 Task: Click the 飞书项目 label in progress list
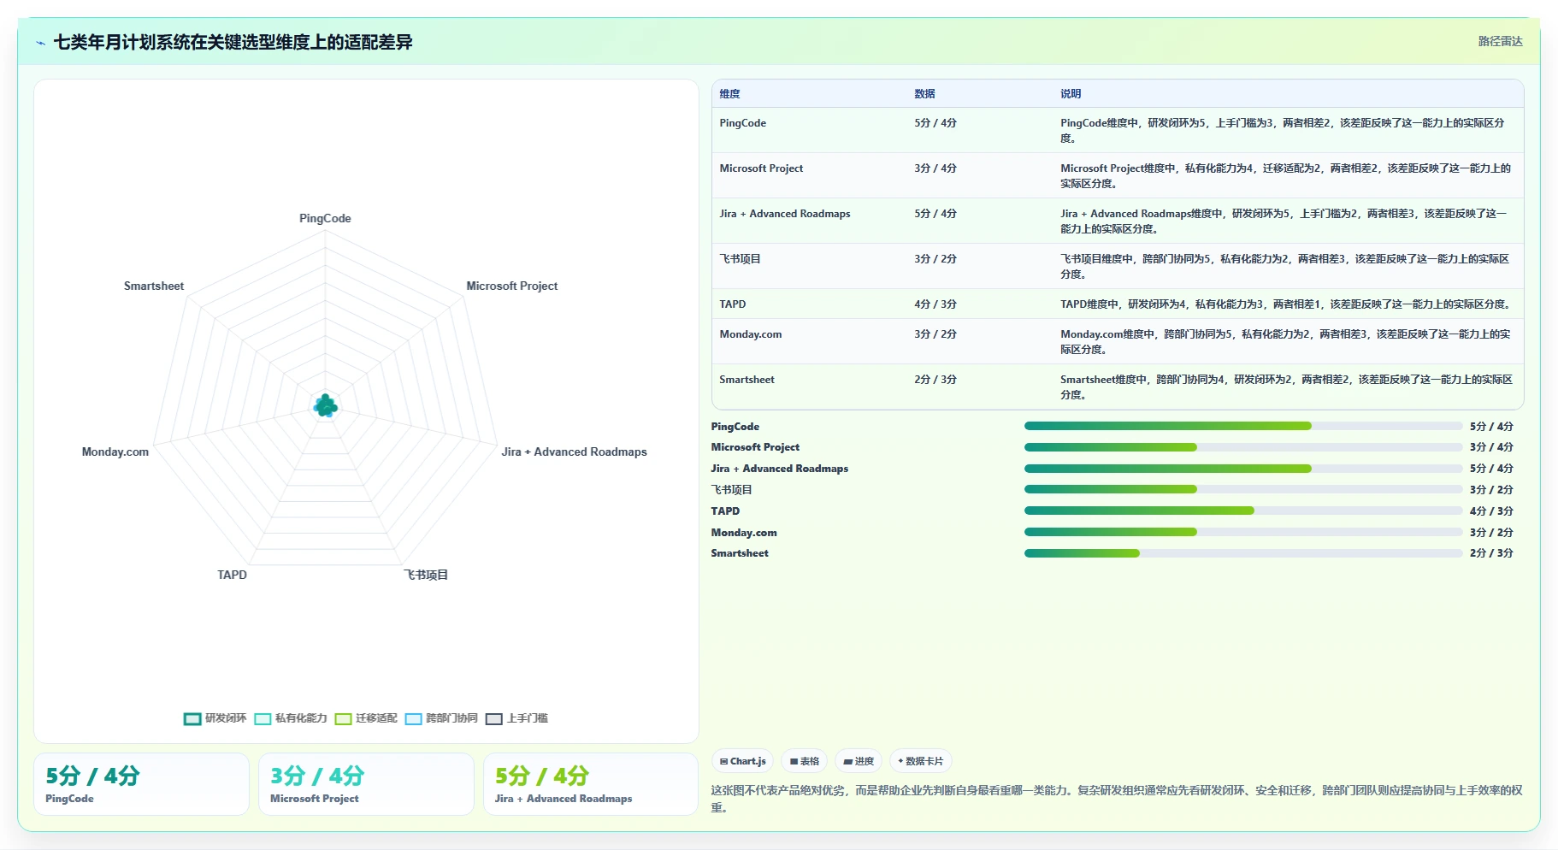pyautogui.click(x=731, y=490)
